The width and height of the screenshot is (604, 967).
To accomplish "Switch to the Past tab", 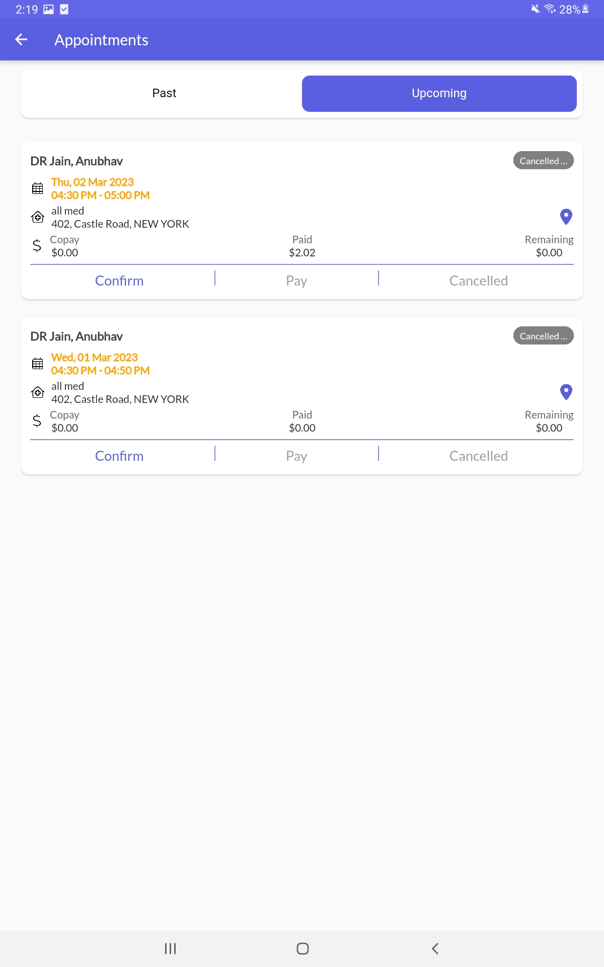I will [164, 94].
